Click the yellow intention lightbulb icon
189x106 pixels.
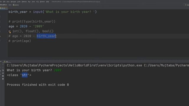(x=10, y=32)
